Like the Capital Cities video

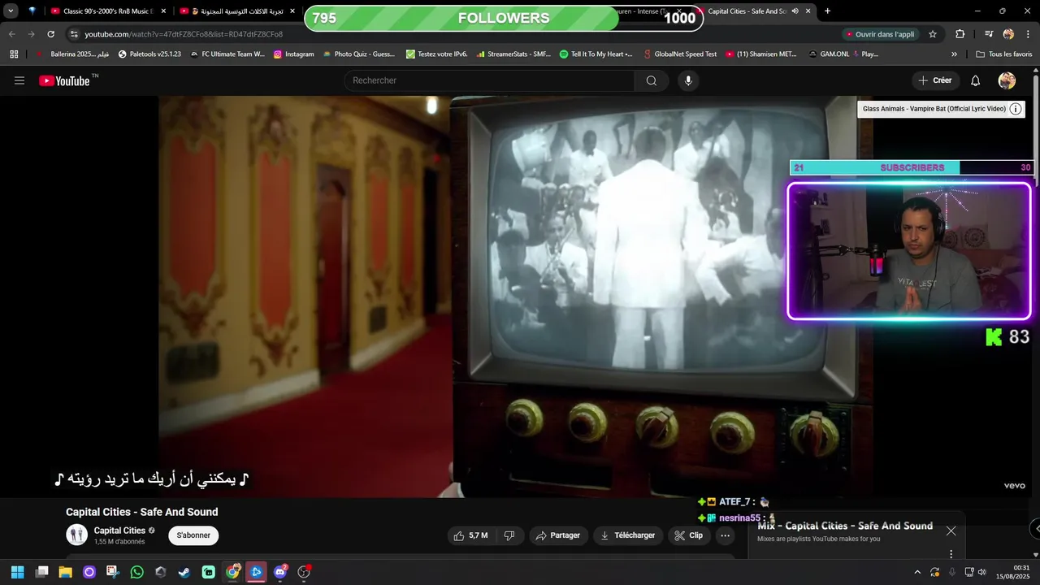point(470,535)
